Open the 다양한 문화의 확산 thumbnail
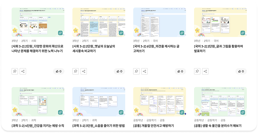This screenshot has height=133, width=258. 38,22
